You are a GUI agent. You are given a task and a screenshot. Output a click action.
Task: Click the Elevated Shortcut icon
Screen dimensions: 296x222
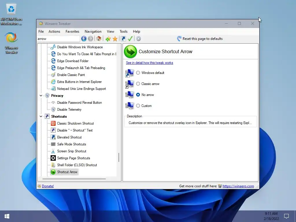[x=53, y=137]
